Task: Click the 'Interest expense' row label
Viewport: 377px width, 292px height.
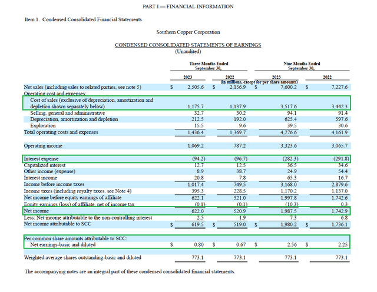Action: click(x=41, y=159)
